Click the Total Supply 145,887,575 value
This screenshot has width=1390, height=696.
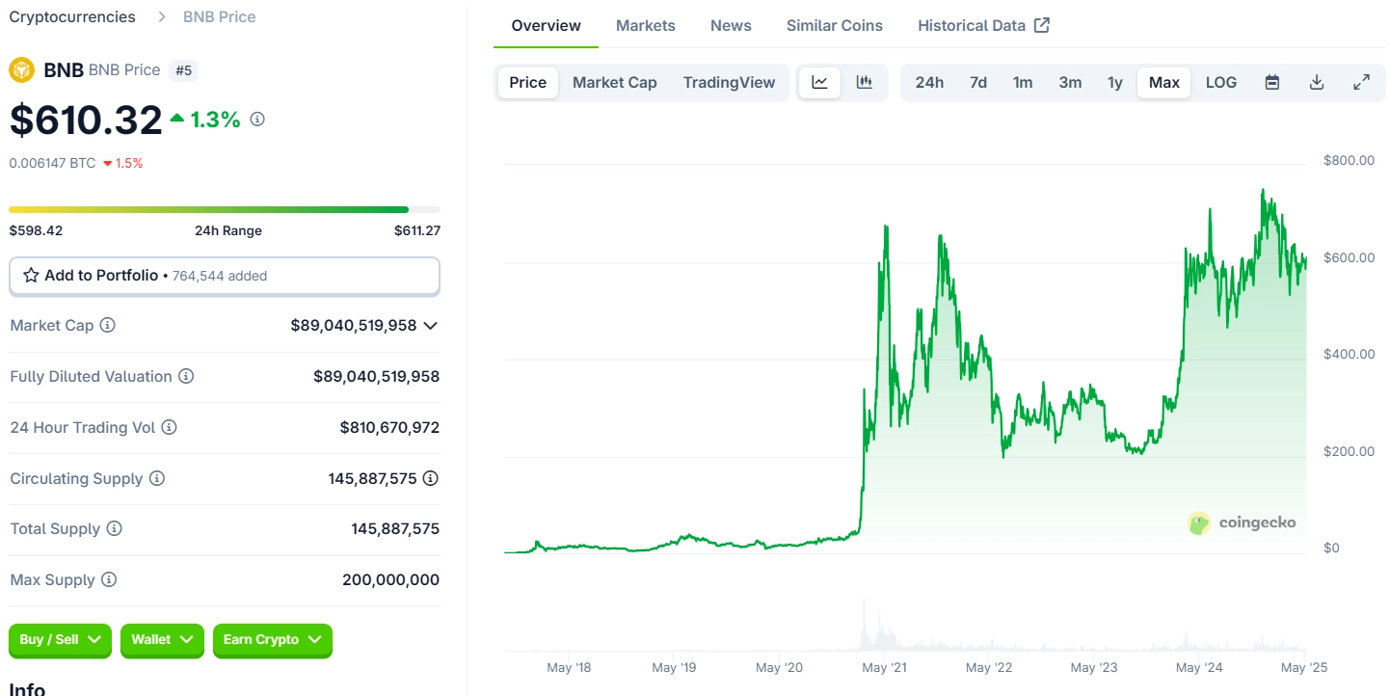pos(395,528)
